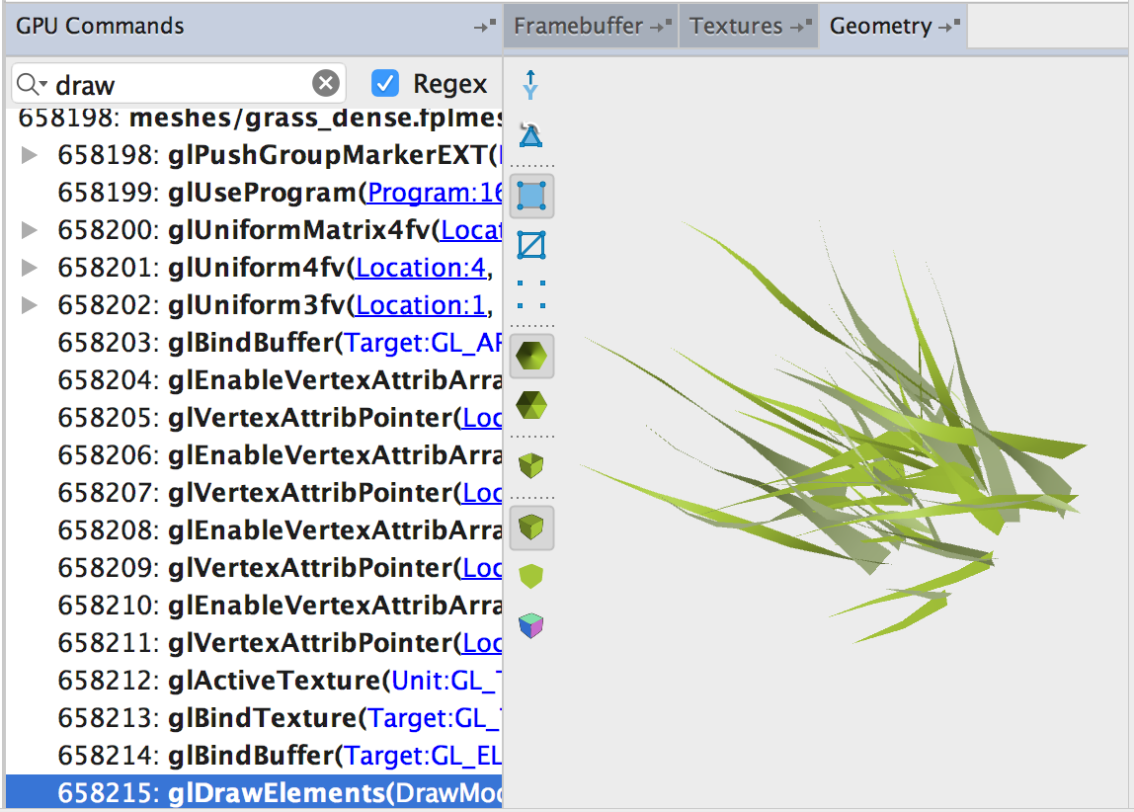The height and width of the screenshot is (812, 1134).
Task: Select flat shading icon
Action: [531, 575]
